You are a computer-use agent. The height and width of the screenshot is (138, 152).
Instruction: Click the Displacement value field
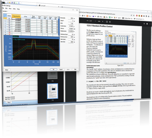point(71,31)
